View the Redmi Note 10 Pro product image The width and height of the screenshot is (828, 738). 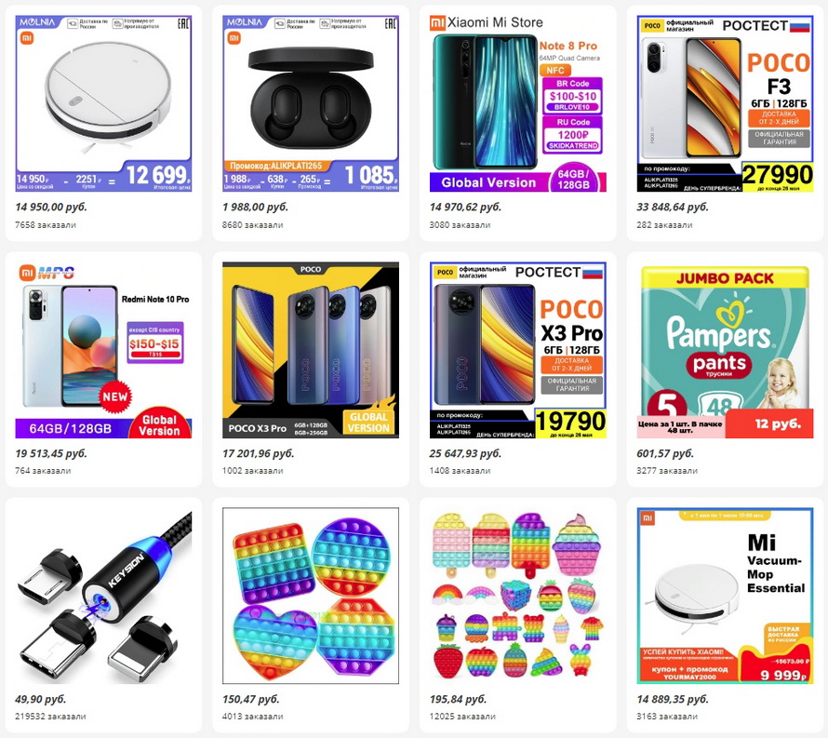tap(103, 350)
